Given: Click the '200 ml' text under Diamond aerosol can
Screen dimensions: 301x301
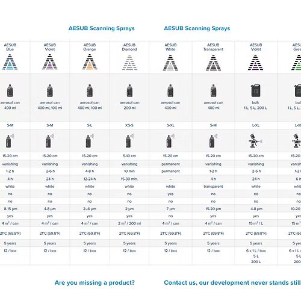Looking at the screenshot, I should [x=129, y=108].
